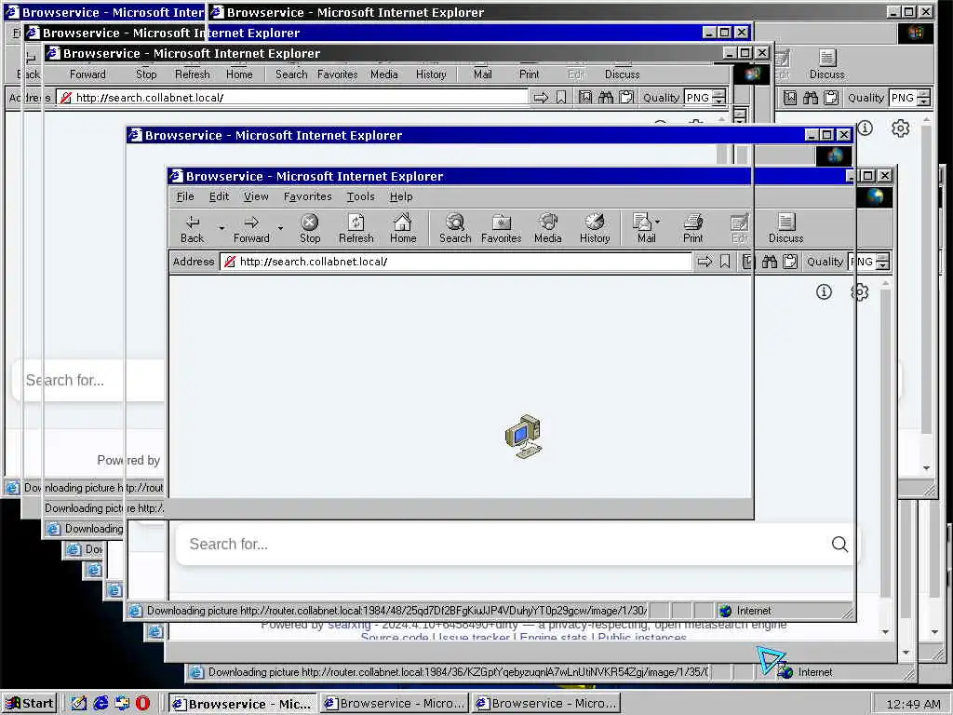Click clipboard icon in top rear window address bar
Viewport: 953px width, 715px height.
[x=626, y=97]
